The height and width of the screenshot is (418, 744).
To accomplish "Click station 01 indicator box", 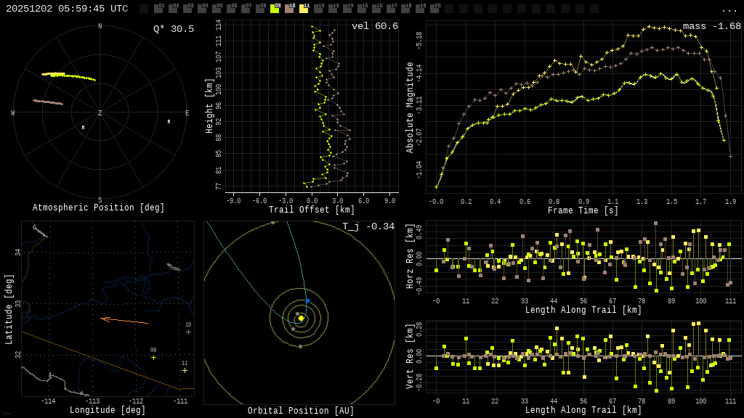I will pos(158,9).
